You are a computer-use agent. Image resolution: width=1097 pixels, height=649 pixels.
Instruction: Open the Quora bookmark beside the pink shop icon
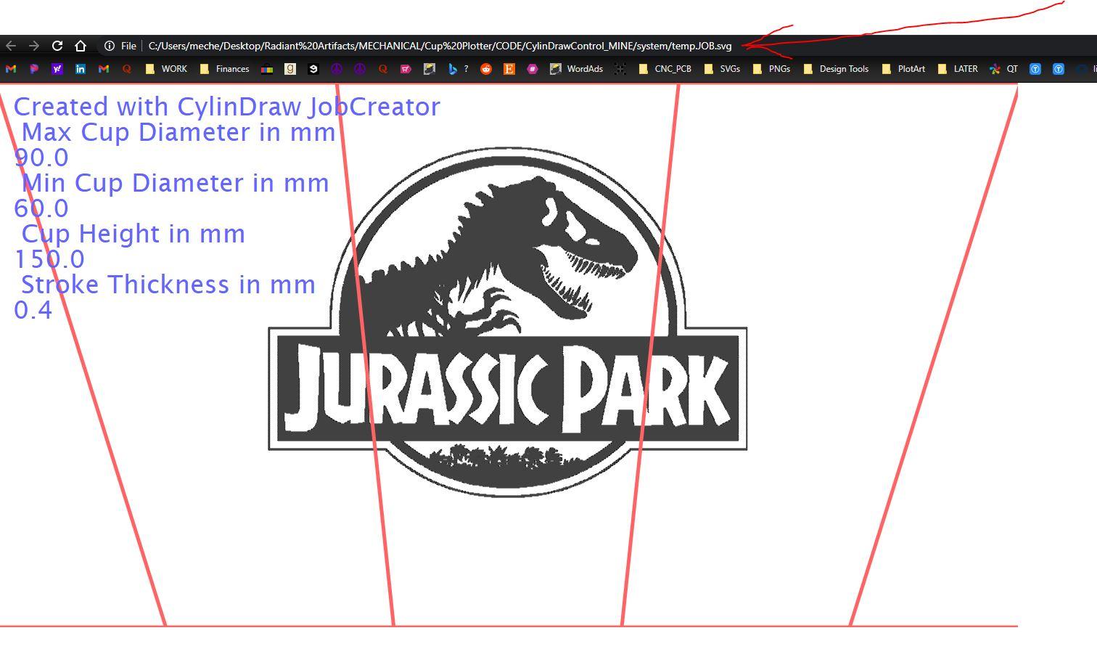point(383,69)
